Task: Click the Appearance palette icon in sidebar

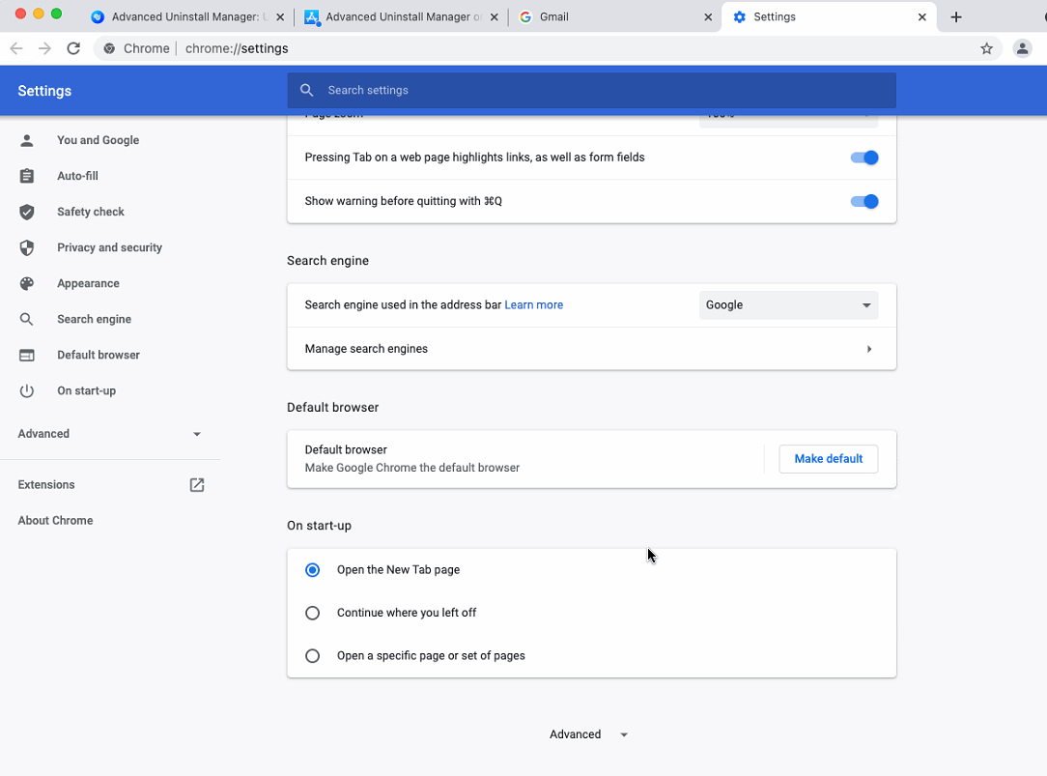Action: [x=27, y=283]
